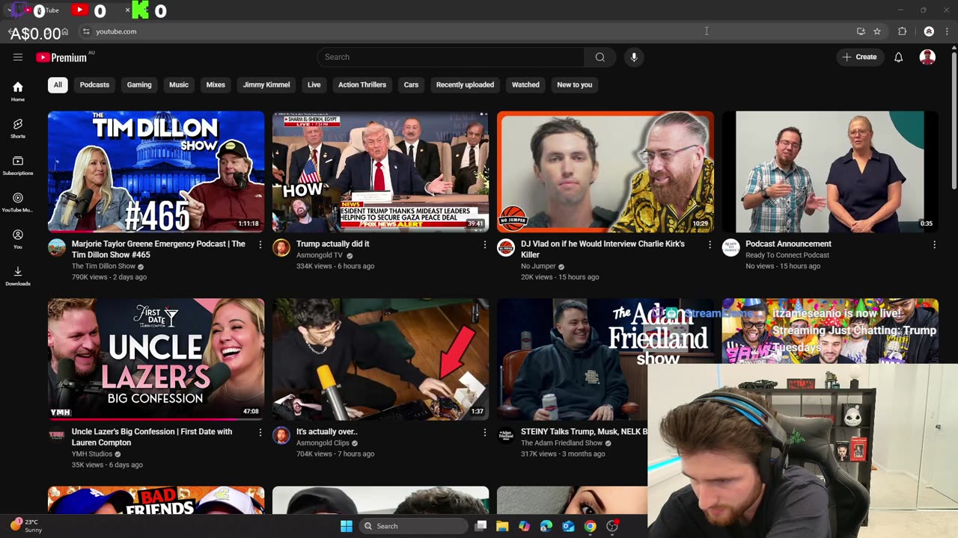Open Downloads in the sidebar
The height and width of the screenshot is (538, 958).
(18, 275)
